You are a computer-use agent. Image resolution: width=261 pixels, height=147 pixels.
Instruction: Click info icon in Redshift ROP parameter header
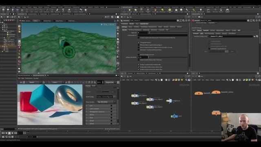click(257, 20)
